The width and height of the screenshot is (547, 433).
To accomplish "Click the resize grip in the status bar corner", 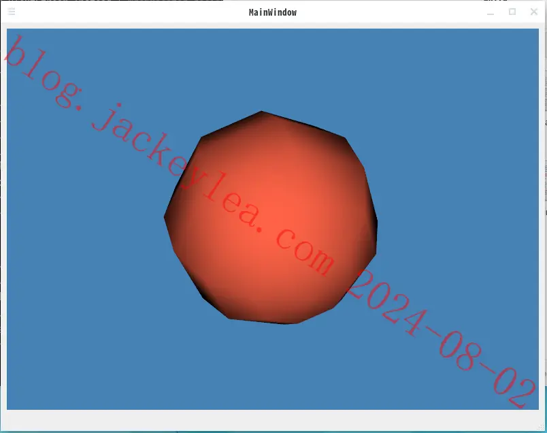I will pyautogui.click(x=541, y=427).
